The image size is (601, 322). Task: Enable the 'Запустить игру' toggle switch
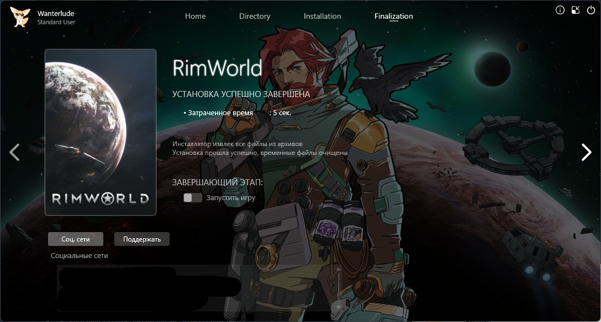tap(192, 198)
